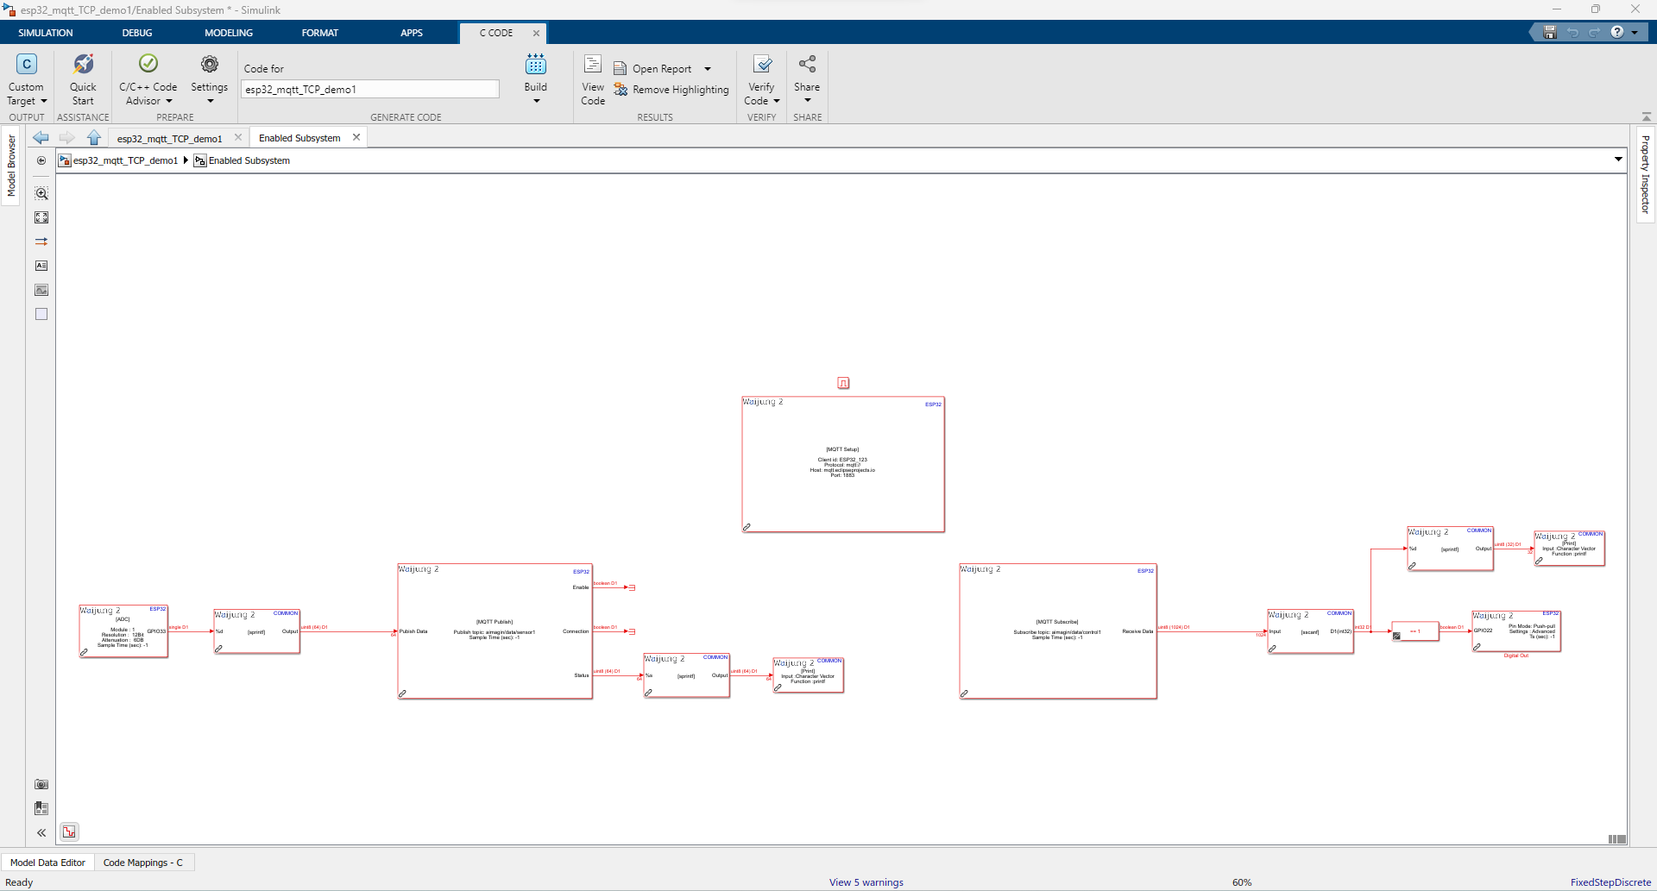Close the C CODE ribbon tab
This screenshot has height=891, width=1657.
(x=536, y=33)
